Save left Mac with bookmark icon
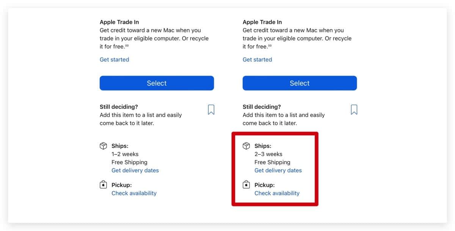Image resolution: width=455 pixels, height=231 pixels. click(x=211, y=110)
